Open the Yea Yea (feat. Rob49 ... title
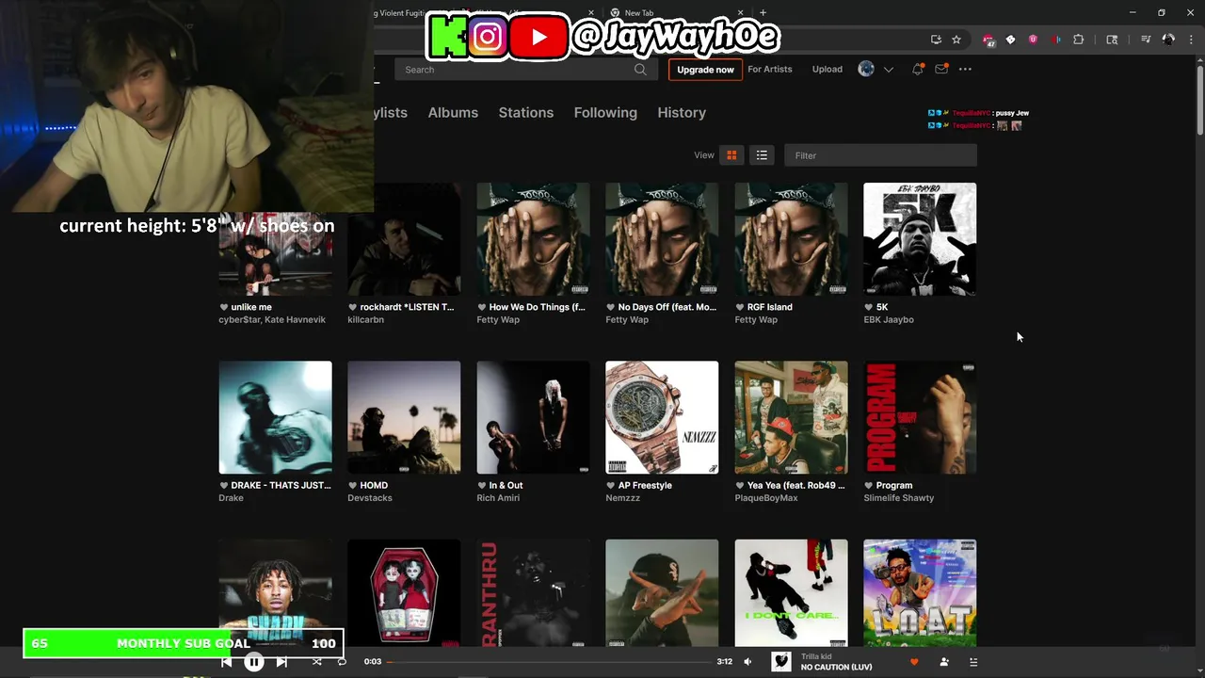 point(796,486)
